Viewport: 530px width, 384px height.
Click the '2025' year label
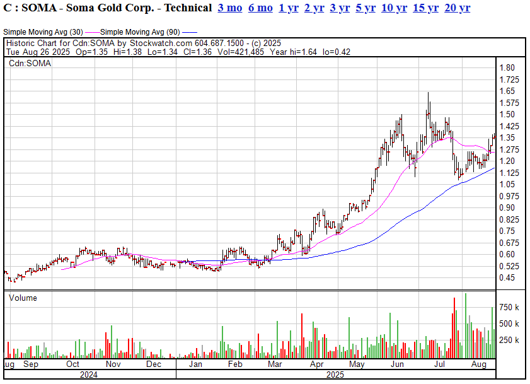coord(335,375)
